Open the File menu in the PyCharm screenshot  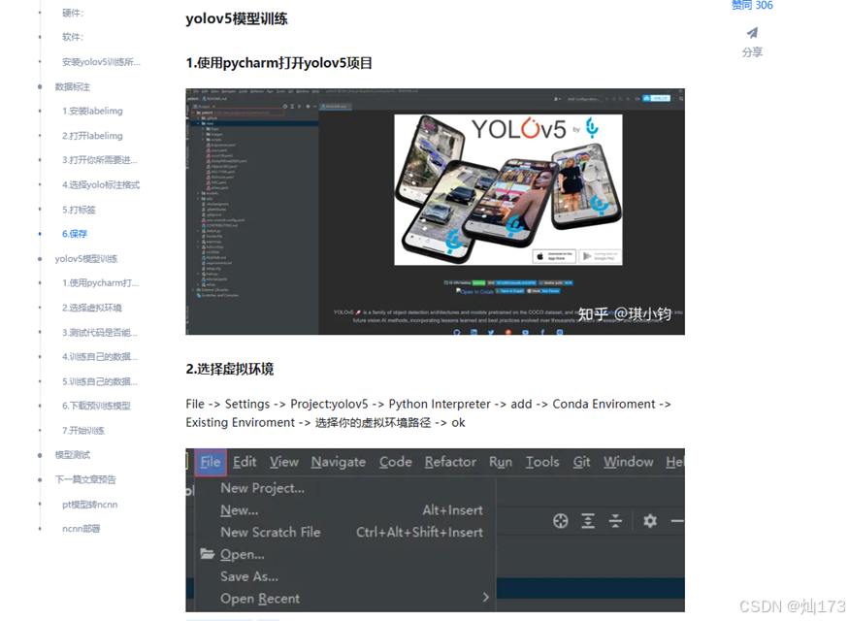(x=211, y=462)
